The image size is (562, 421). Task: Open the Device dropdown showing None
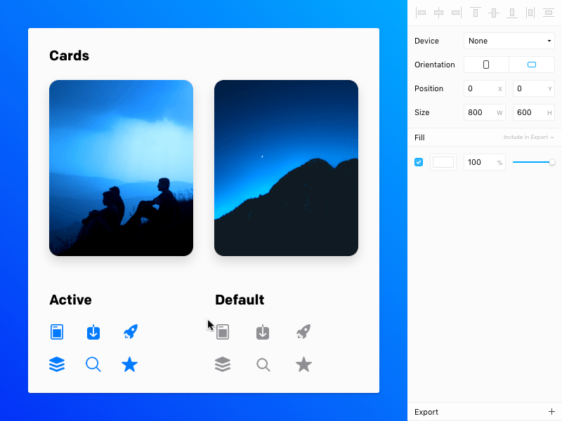tap(509, 40)
